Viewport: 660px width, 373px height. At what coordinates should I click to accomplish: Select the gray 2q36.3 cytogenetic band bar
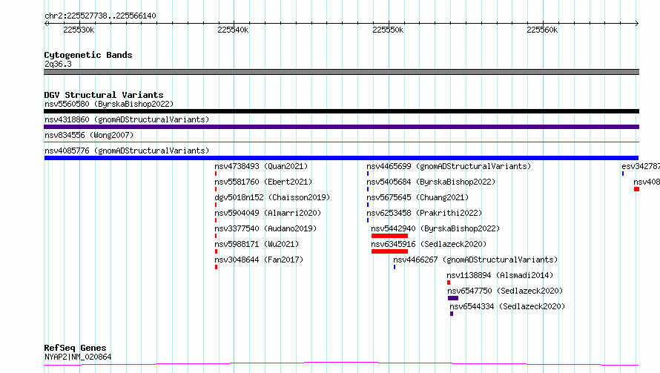tap(341, 72)
